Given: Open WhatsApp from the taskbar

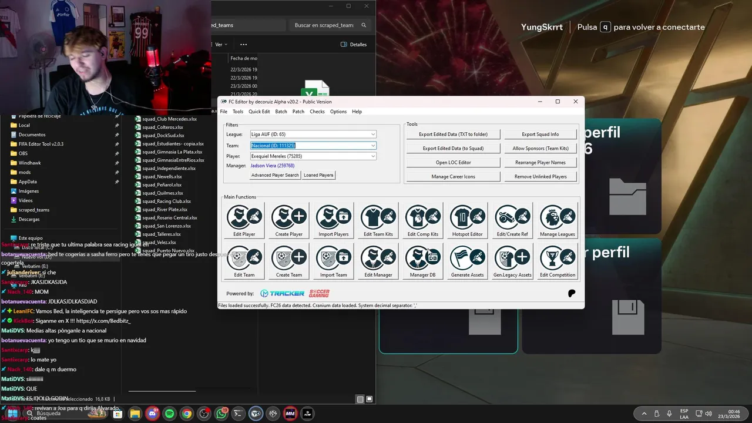Looking at the screenshot, I should (221, 414).
